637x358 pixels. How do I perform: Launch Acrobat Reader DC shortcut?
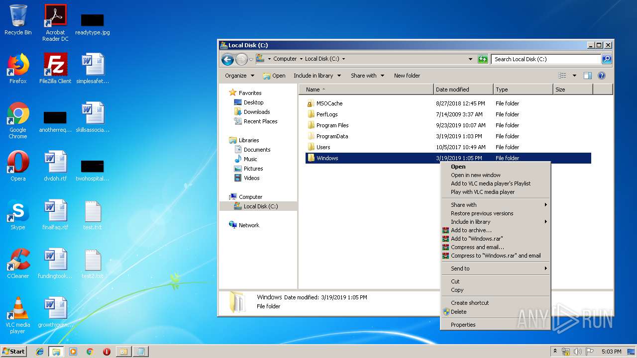tap(55, 23)
